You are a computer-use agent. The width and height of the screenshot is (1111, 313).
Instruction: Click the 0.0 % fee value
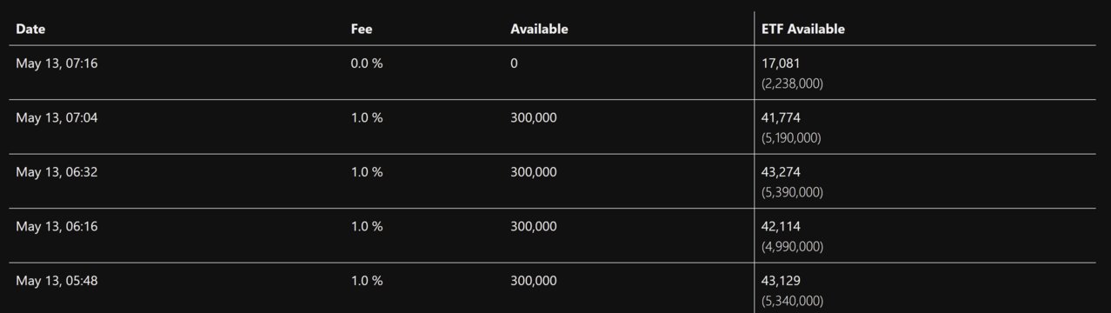point(367,63)
